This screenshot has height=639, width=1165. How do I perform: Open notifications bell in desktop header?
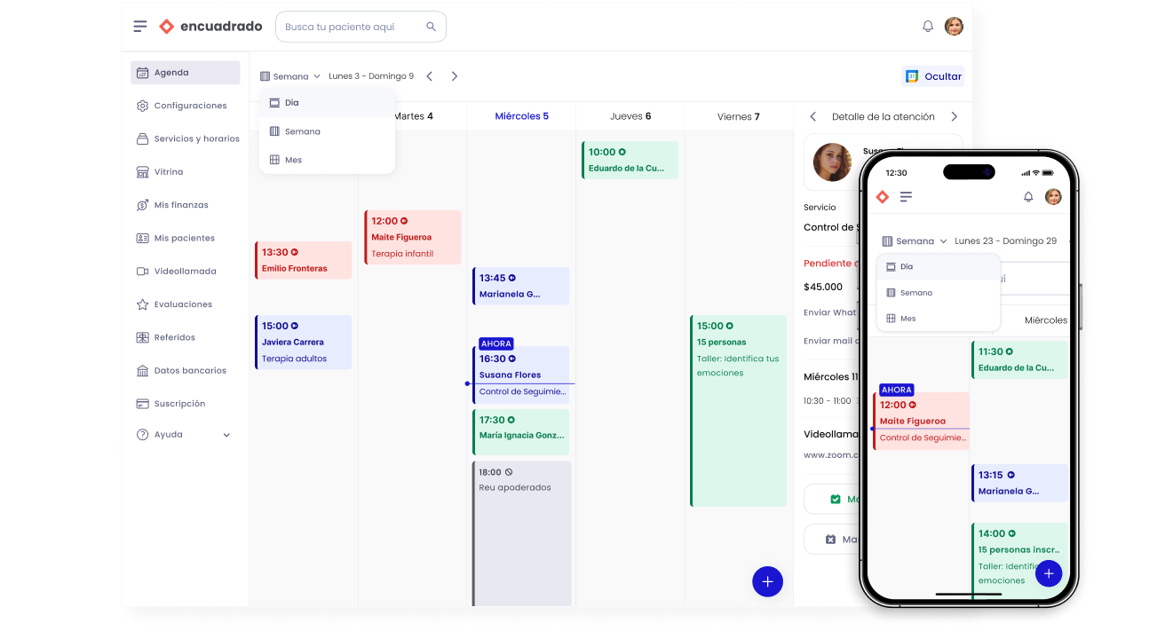click(x=928, y=27)
